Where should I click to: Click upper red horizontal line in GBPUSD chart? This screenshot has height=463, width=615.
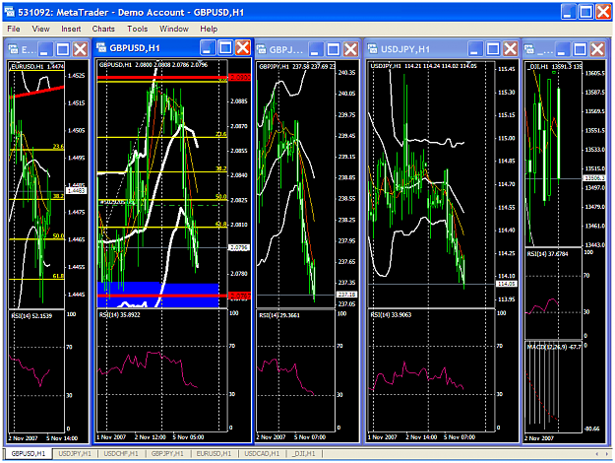[162, 78]
